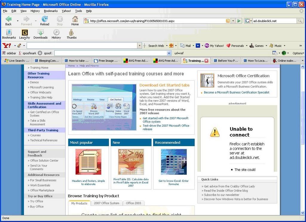Screen dimensions: 306x222
Task: Open the list-all-tabs dropdown arrow
Action: pyautogui.click(x=303, y=61)
